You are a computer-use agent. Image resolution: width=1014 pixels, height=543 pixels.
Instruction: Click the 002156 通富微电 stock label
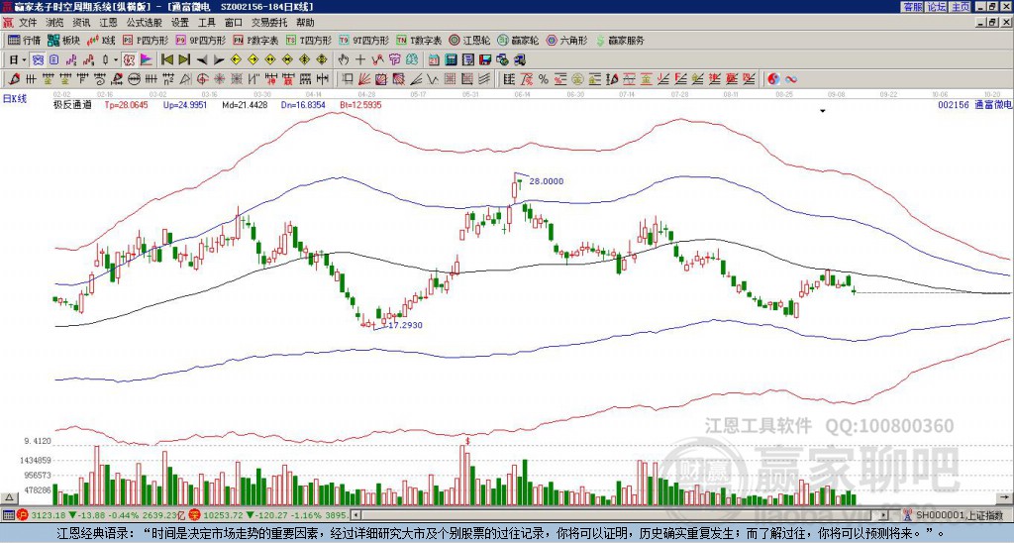(974, 104)
